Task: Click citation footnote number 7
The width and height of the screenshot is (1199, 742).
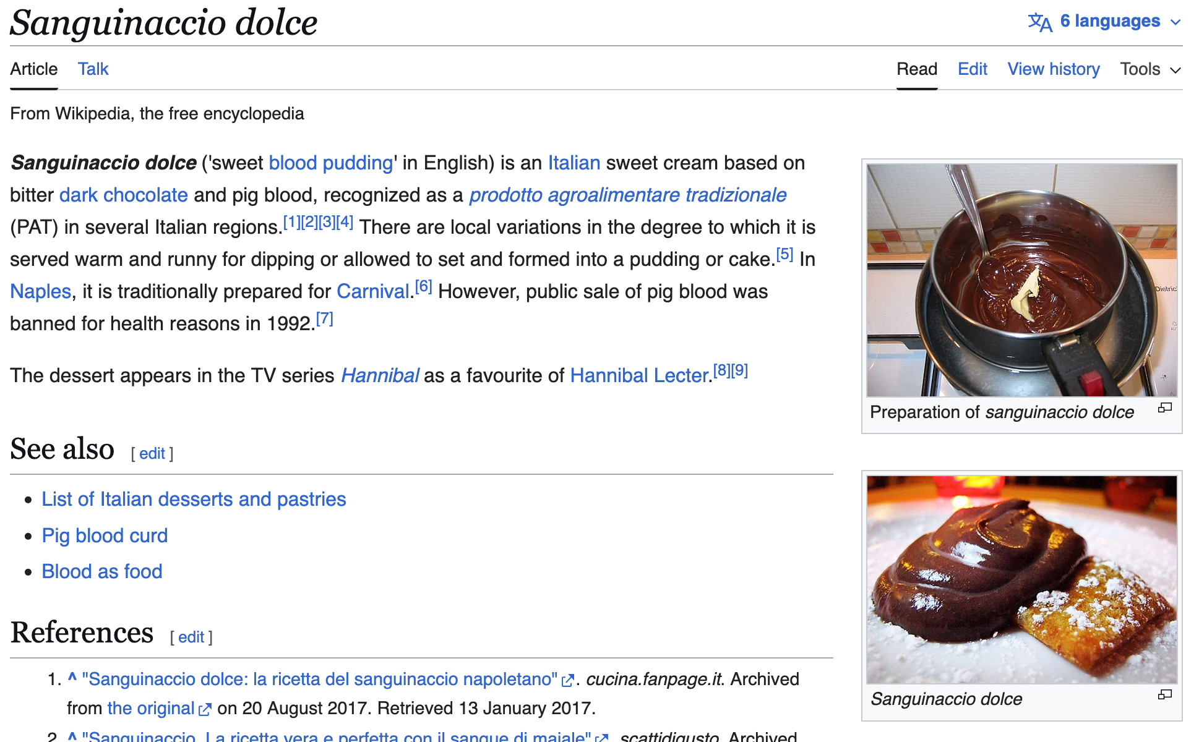Action: click(x=325, y=319)
